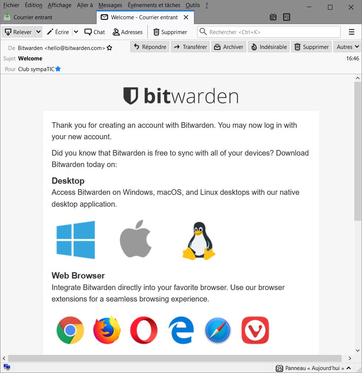The image size is (362, 373).
Task: Switch to Courrier entrant tab
Action: [33, 17]
